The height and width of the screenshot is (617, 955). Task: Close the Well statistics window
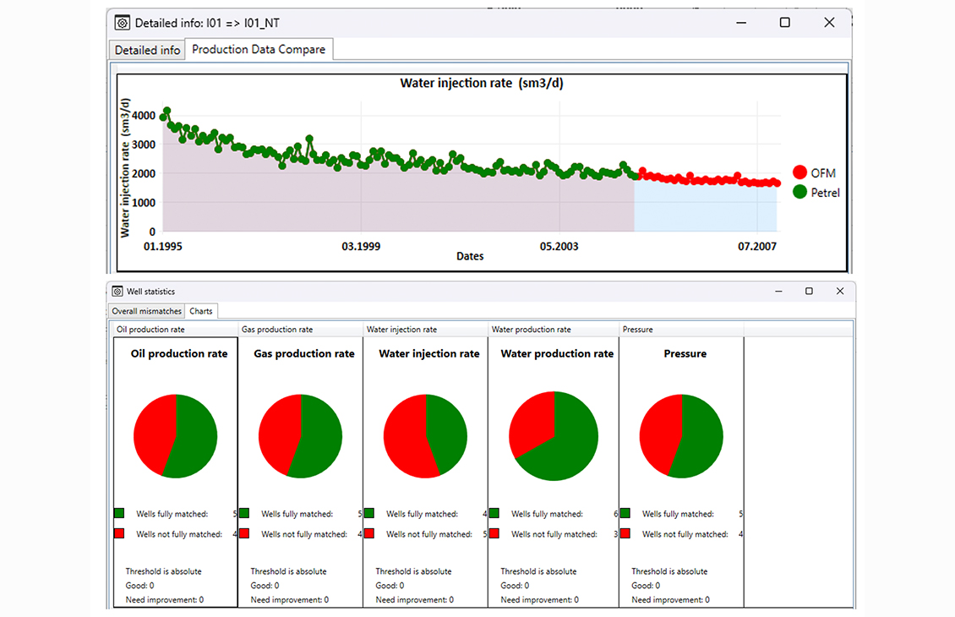[839, 292]
